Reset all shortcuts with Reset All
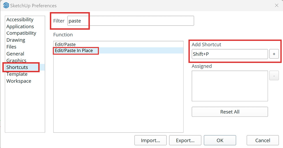283x148 pixels. (x=230, y=112)
